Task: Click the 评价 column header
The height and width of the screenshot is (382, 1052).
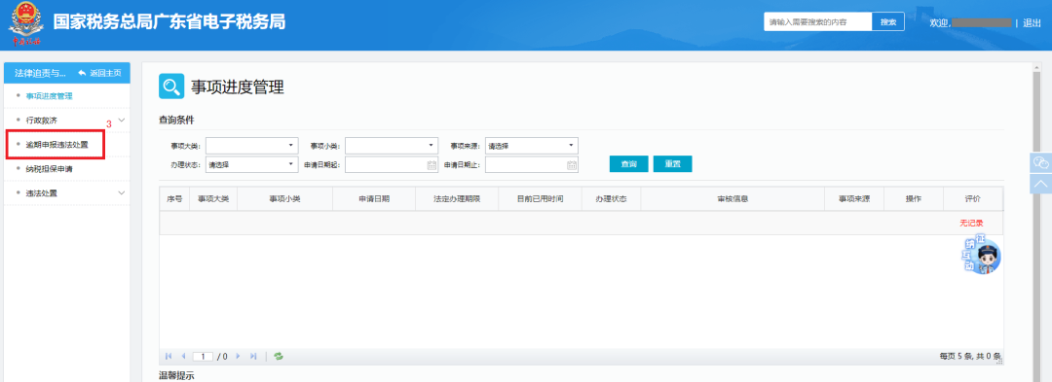Action: [x=973, y=198]
